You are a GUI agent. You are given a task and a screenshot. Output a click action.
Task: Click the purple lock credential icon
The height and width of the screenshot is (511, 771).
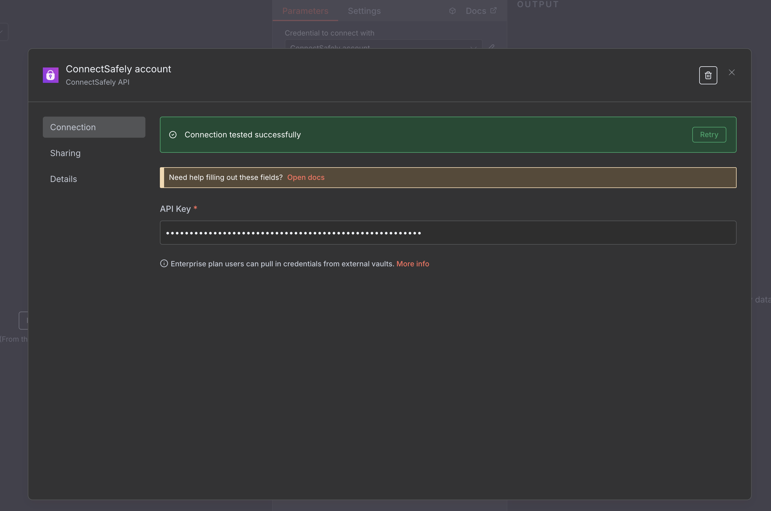click(51, 75)
